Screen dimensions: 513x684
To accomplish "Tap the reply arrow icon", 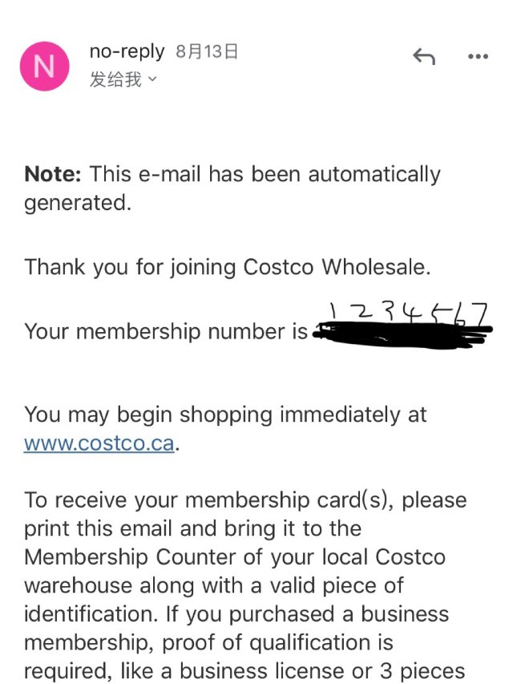I will pyautogui.click(x=423, y=56).
